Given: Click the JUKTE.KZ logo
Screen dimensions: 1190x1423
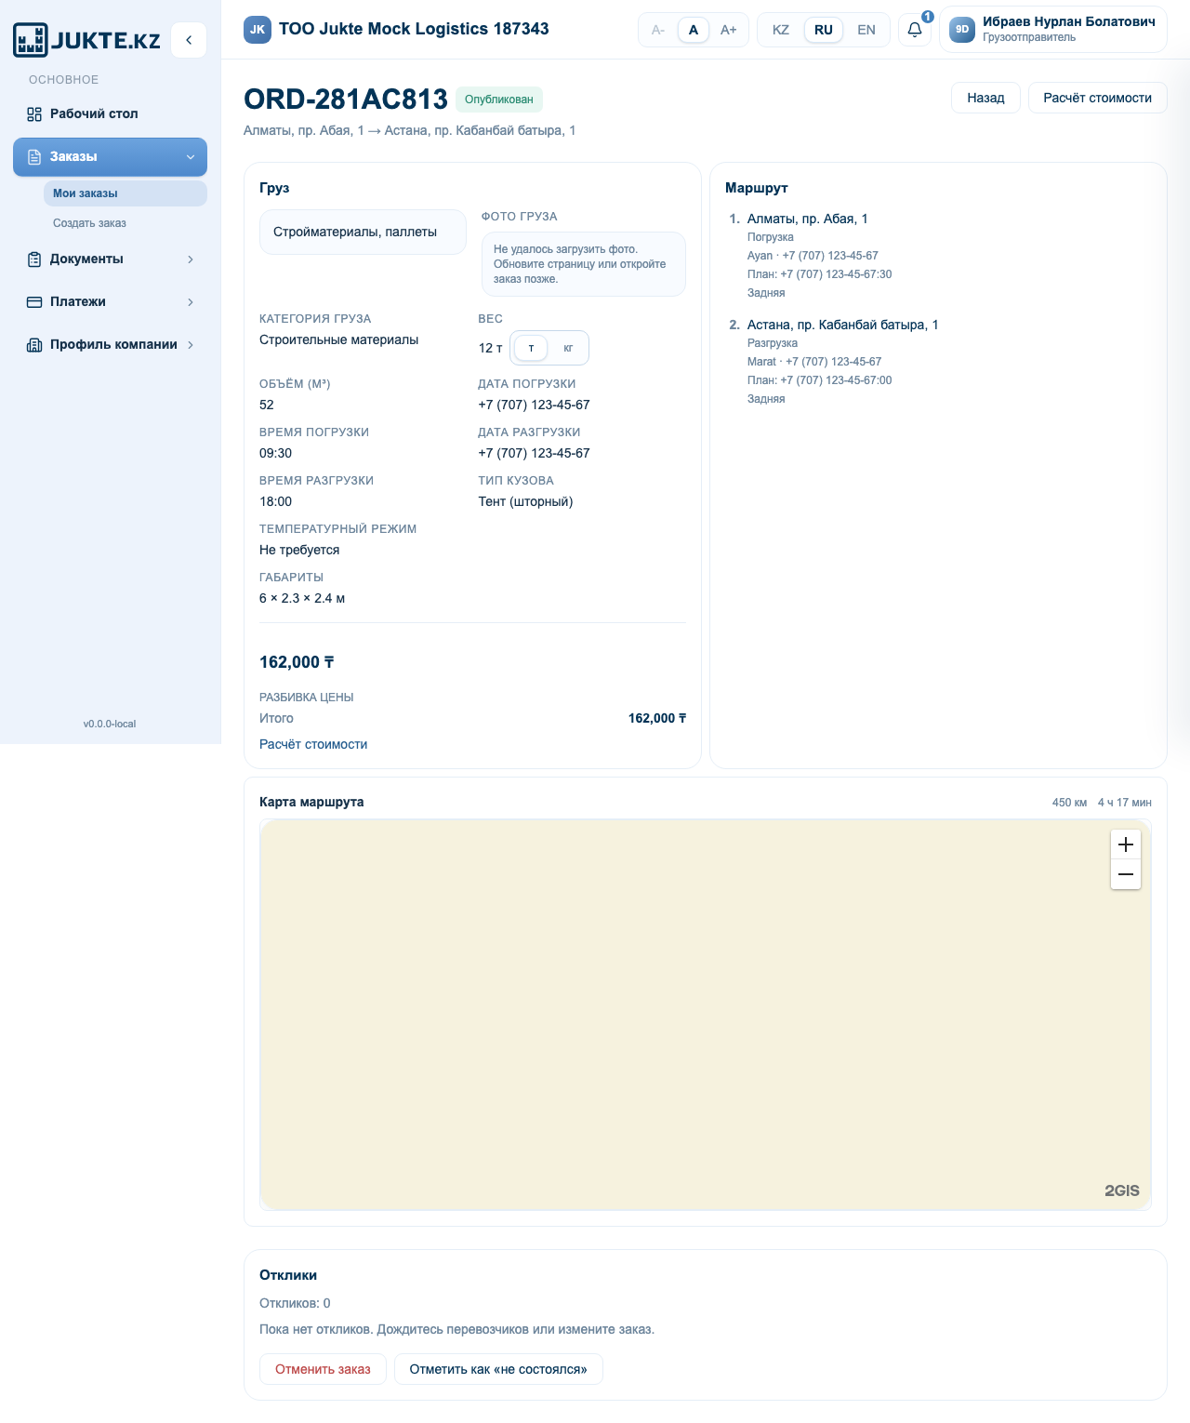Looking at the screenshot, I should pos(86,40).
